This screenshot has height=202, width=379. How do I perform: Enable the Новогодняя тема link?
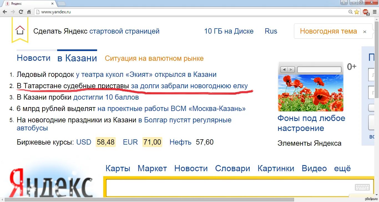(x=329, y=31)
